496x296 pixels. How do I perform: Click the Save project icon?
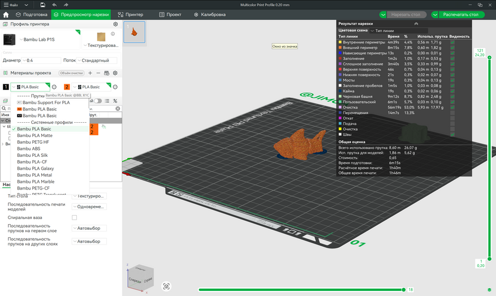42,5
